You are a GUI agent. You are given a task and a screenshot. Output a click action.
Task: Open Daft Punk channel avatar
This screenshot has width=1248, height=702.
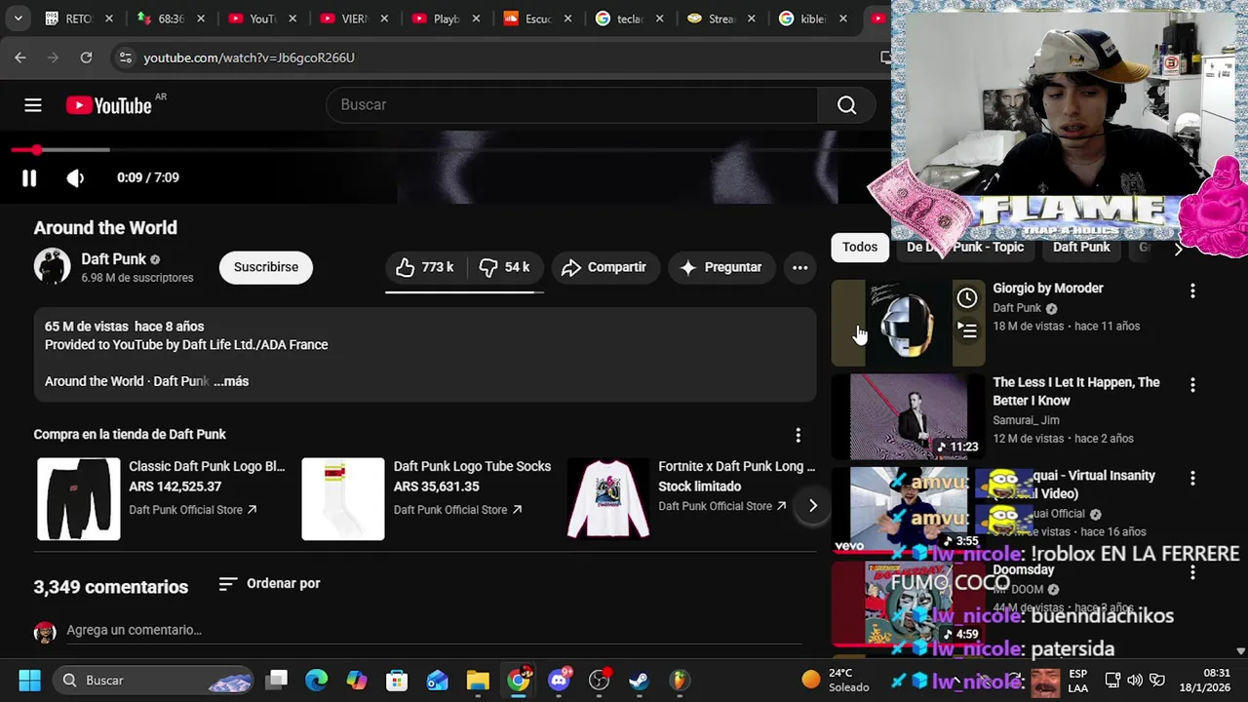[52, 267]
